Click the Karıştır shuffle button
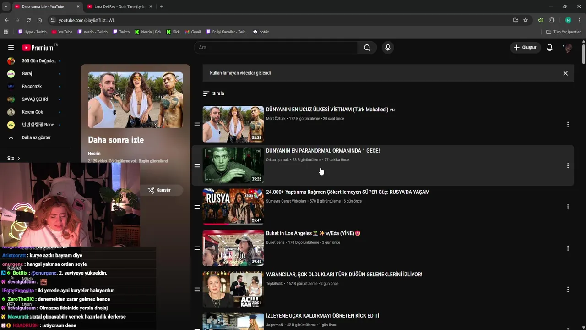Image resolution: width=586 pixels, height=330 pixels. coord(159,190)
